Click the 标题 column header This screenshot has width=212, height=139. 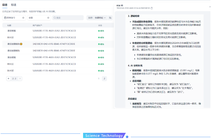click(x=9, y=25)
